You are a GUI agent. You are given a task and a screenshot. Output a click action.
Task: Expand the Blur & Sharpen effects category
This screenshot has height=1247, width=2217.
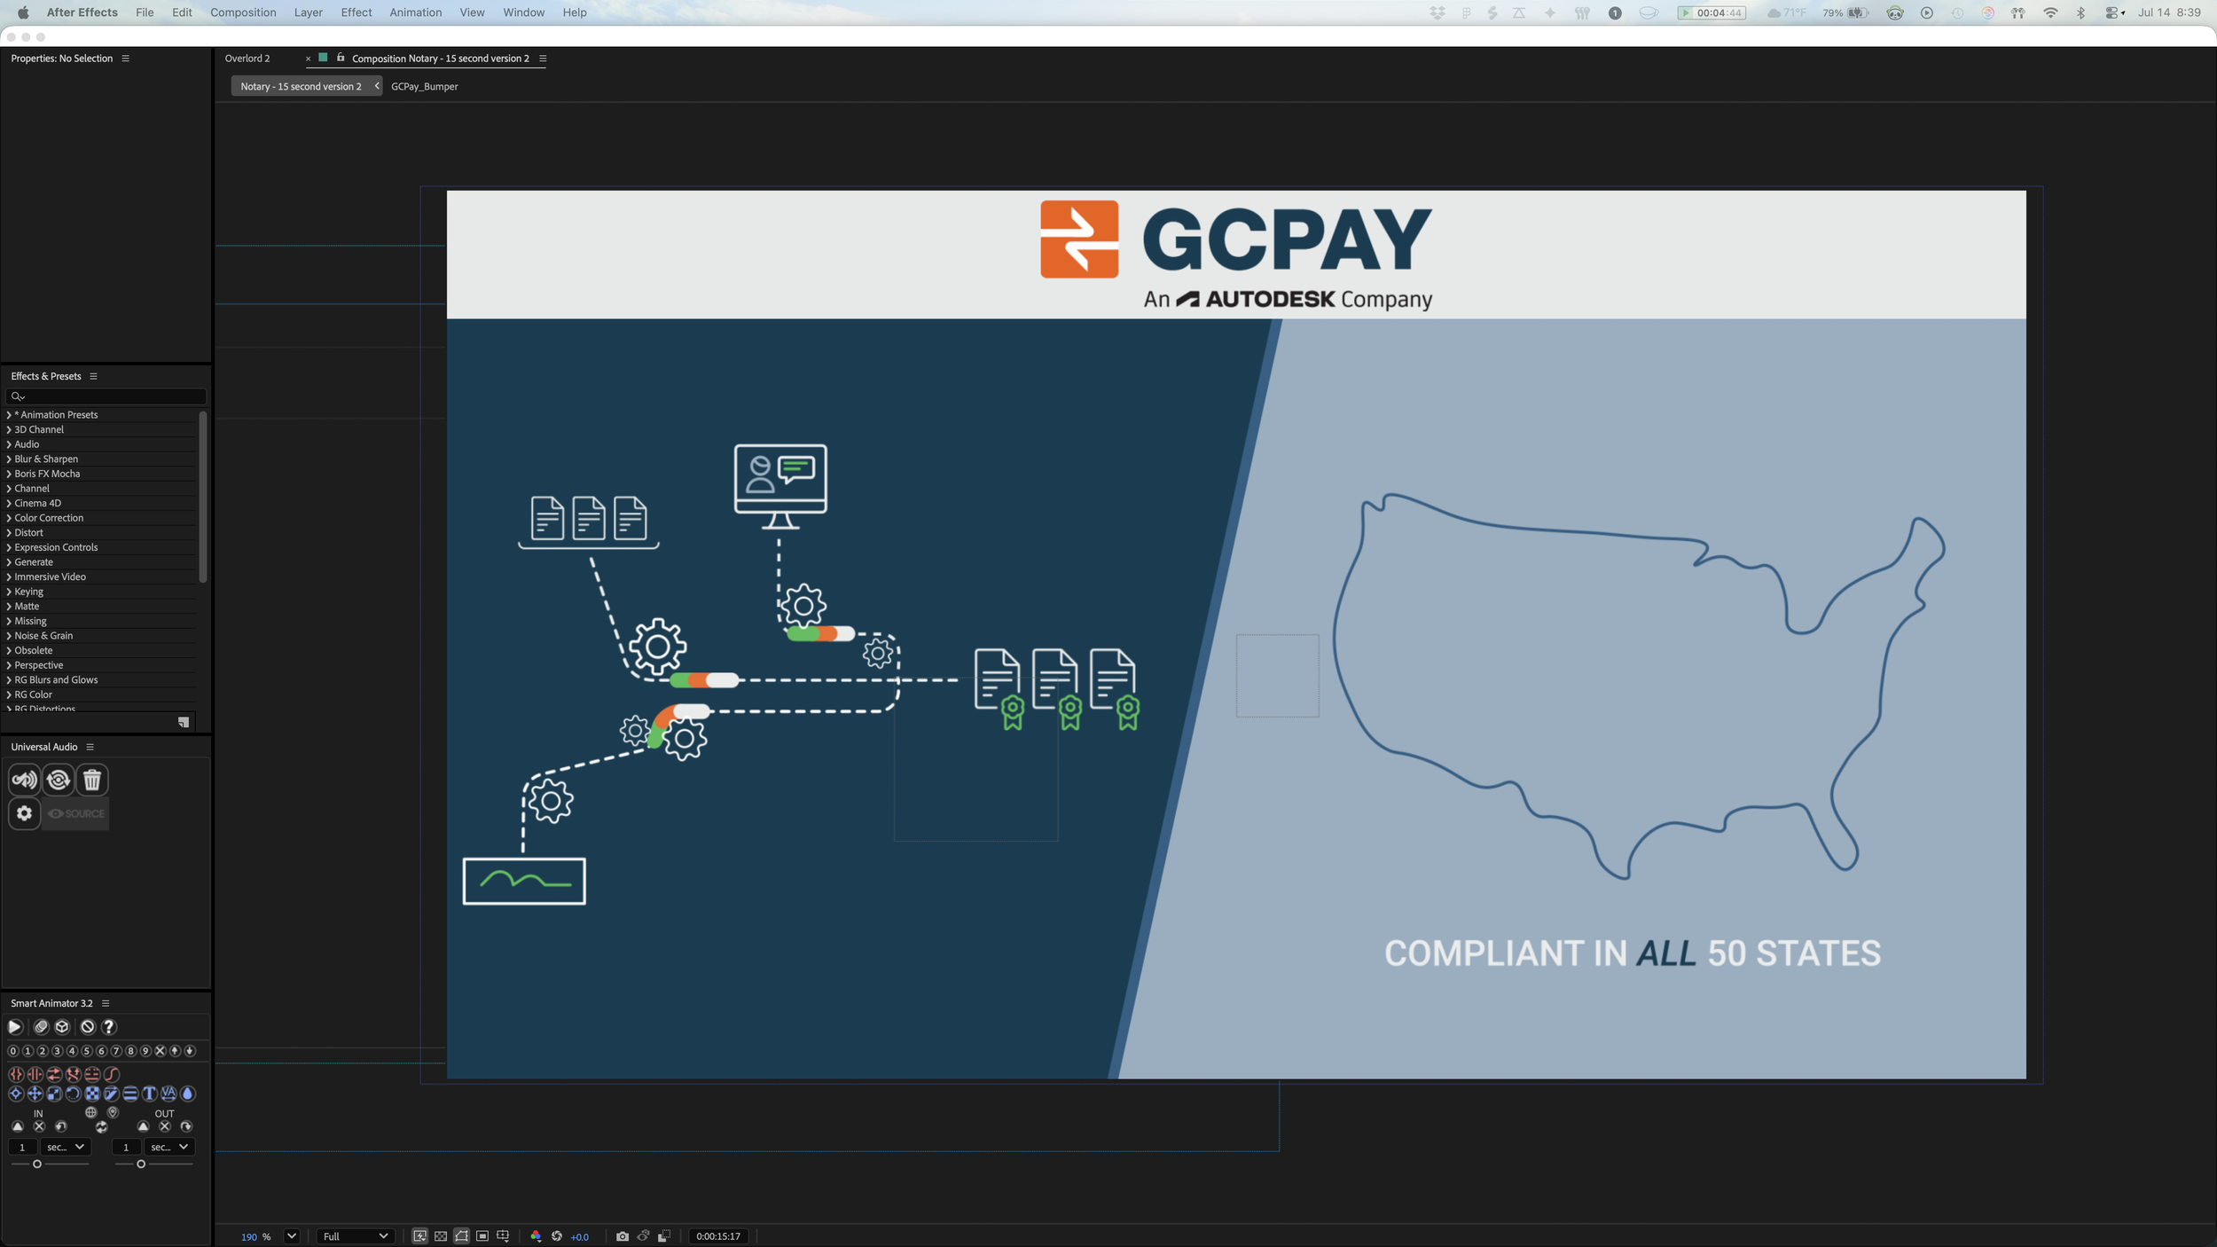click(x=9, y=459)
